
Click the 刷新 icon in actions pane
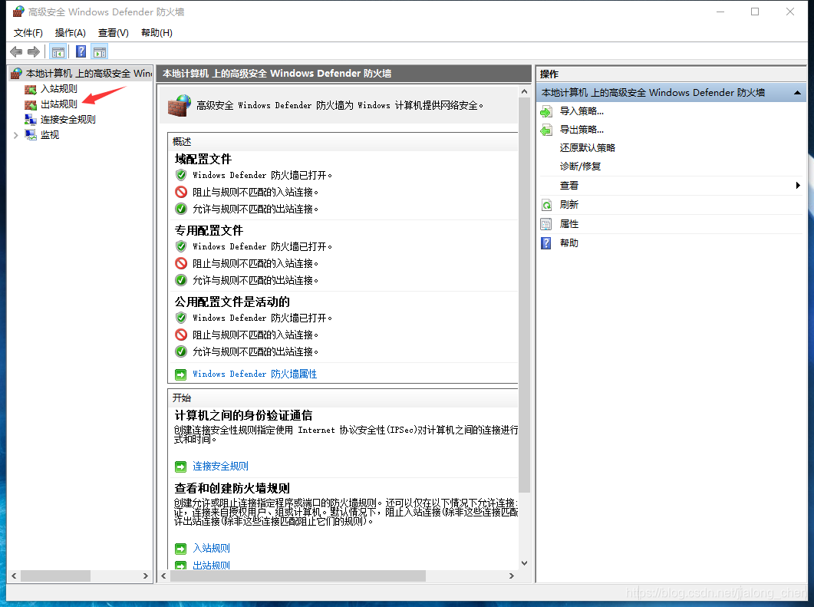coord(546,205)
